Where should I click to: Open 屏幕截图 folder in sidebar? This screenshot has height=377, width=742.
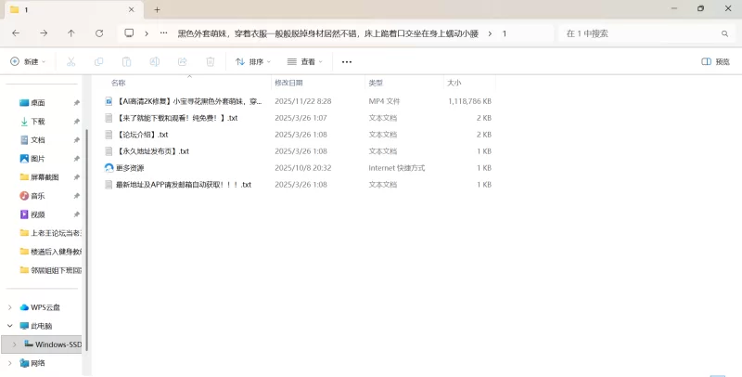coord(45,177)
